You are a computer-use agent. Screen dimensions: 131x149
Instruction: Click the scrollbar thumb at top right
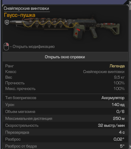pyautogui.click(x=130, y=7)
